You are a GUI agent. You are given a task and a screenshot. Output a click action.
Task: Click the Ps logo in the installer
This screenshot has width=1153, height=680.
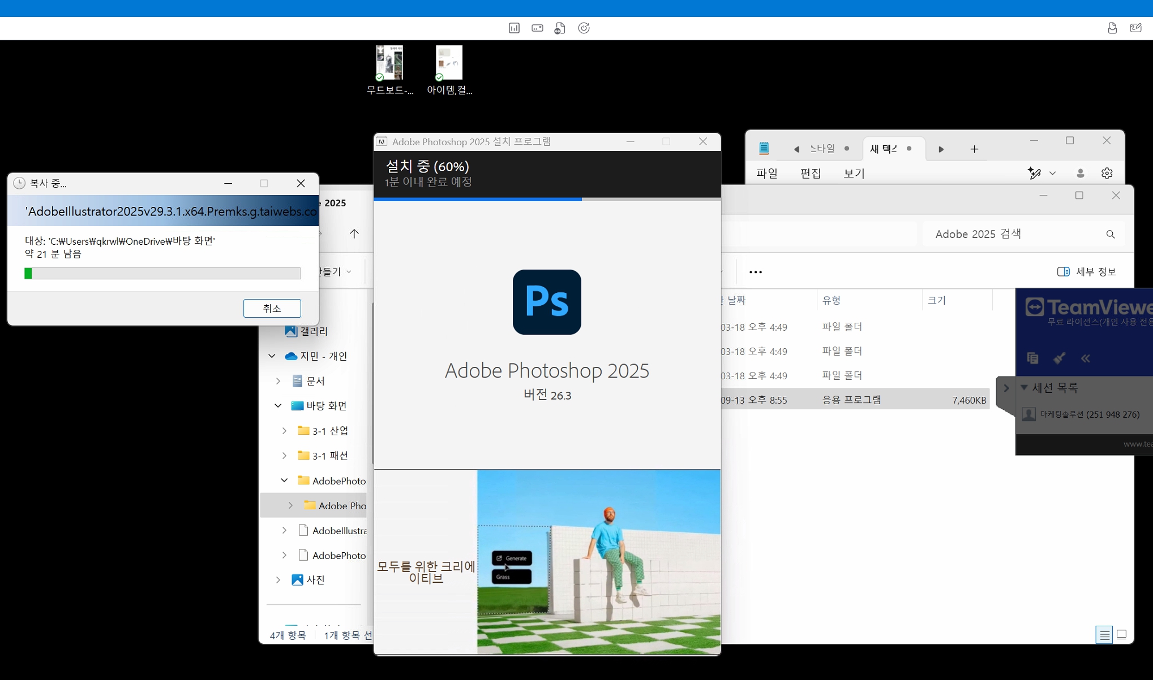pos(547,302)
